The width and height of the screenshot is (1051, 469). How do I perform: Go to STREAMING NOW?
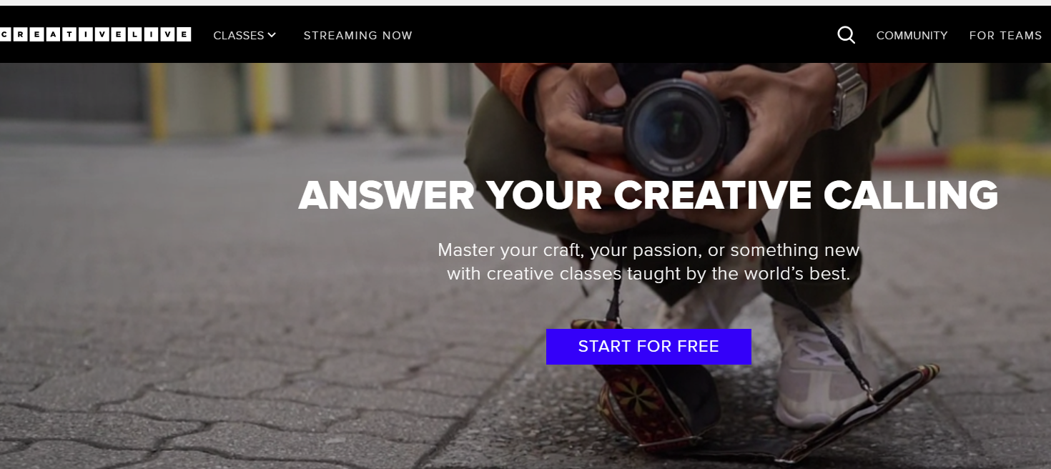coord(357,35)
